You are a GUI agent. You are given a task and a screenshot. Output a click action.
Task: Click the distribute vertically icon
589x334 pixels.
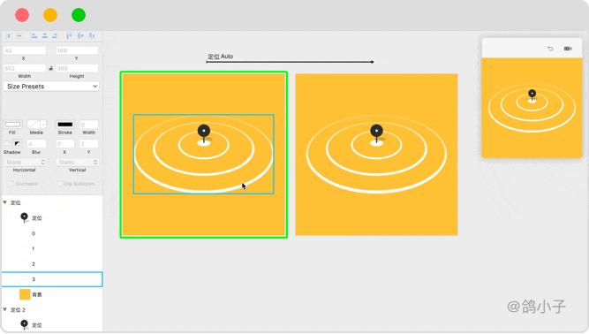point(19,35)
